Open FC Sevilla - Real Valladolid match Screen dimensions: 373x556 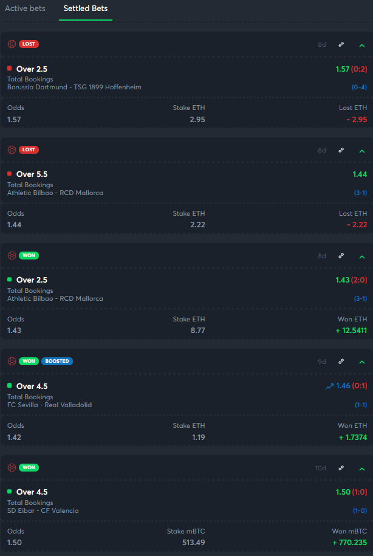[x=50, y=405]
